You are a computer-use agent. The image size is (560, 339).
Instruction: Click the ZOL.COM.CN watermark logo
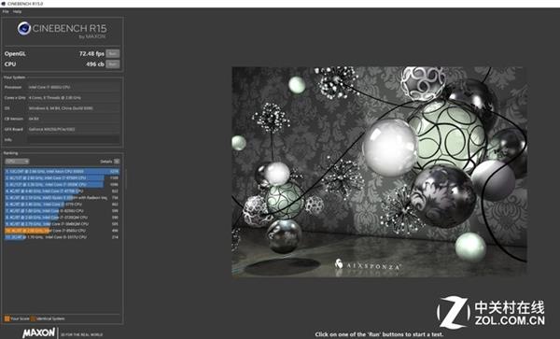click(491, 313)
